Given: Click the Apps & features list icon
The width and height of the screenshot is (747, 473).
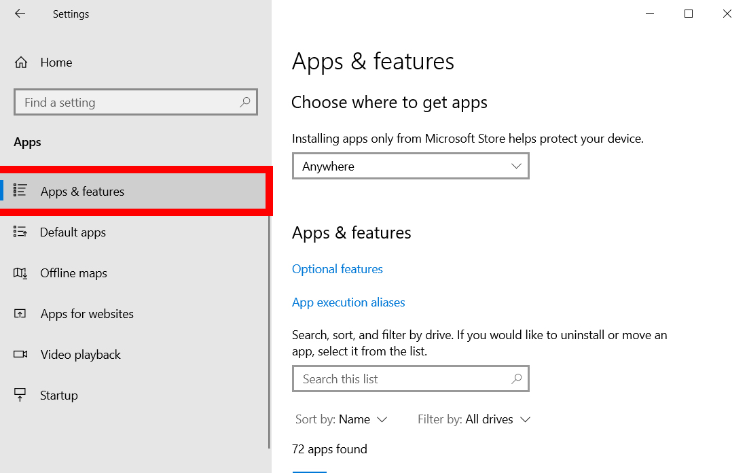Looking at the screenshot, I should 20,190.
